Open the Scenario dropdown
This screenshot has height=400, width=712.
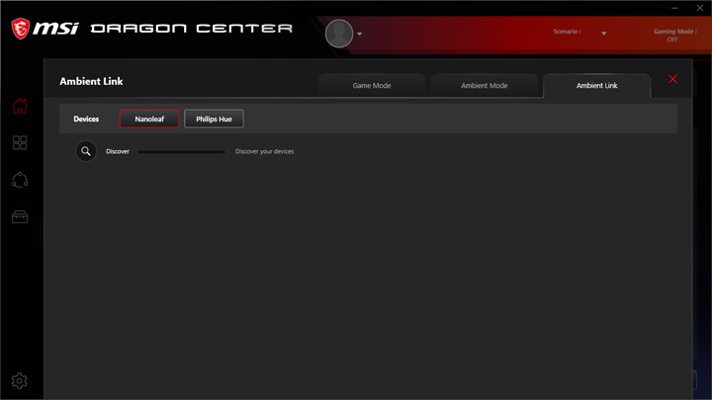pos(604,34)
